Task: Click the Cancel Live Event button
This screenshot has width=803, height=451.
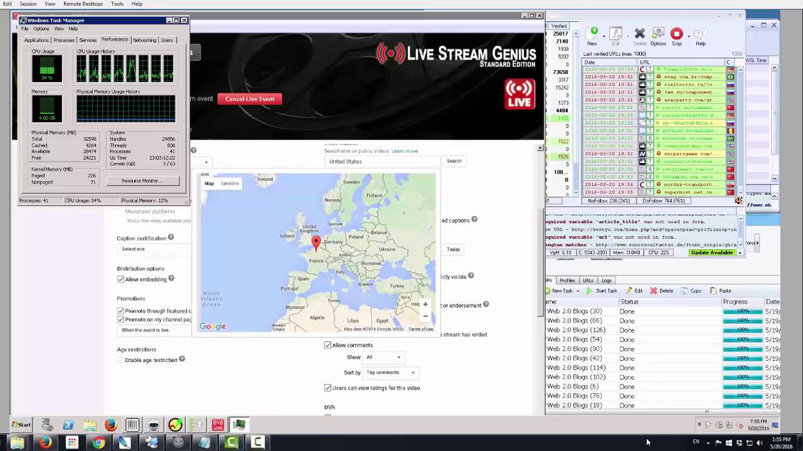Action: coord(250,99)
